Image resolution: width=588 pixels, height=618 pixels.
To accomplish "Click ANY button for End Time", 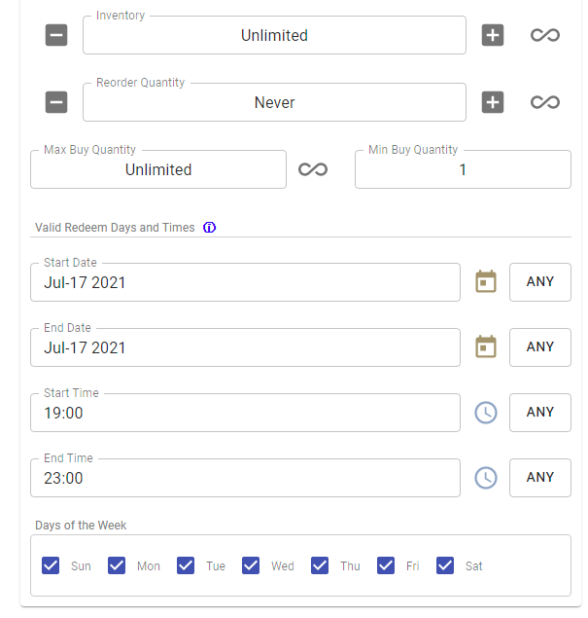I will pos(539,478).
